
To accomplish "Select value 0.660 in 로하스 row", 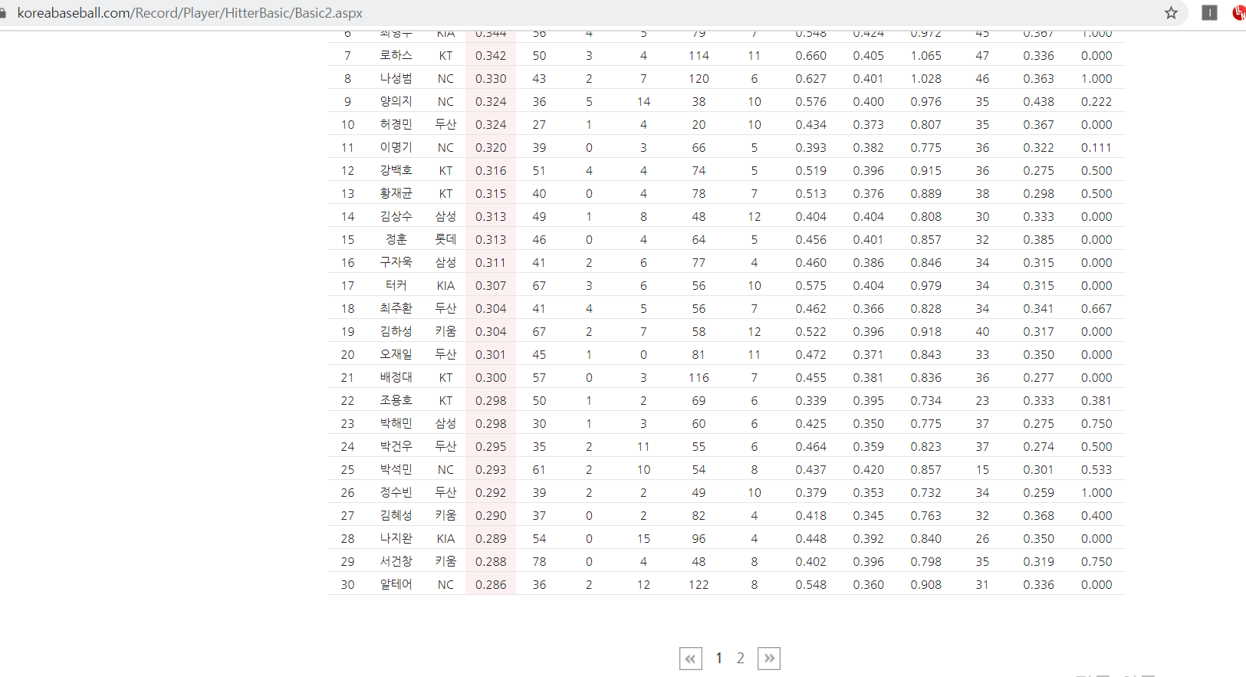I will 811,55.
